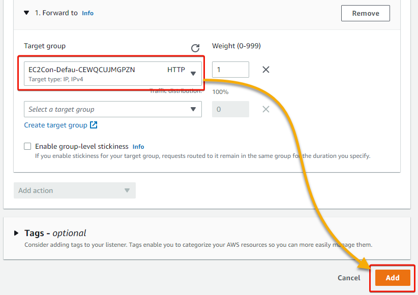The width and height of the screenshot is (418, 295).
Task: Open the Add action dropdown
Action: (x=75, y=190)
